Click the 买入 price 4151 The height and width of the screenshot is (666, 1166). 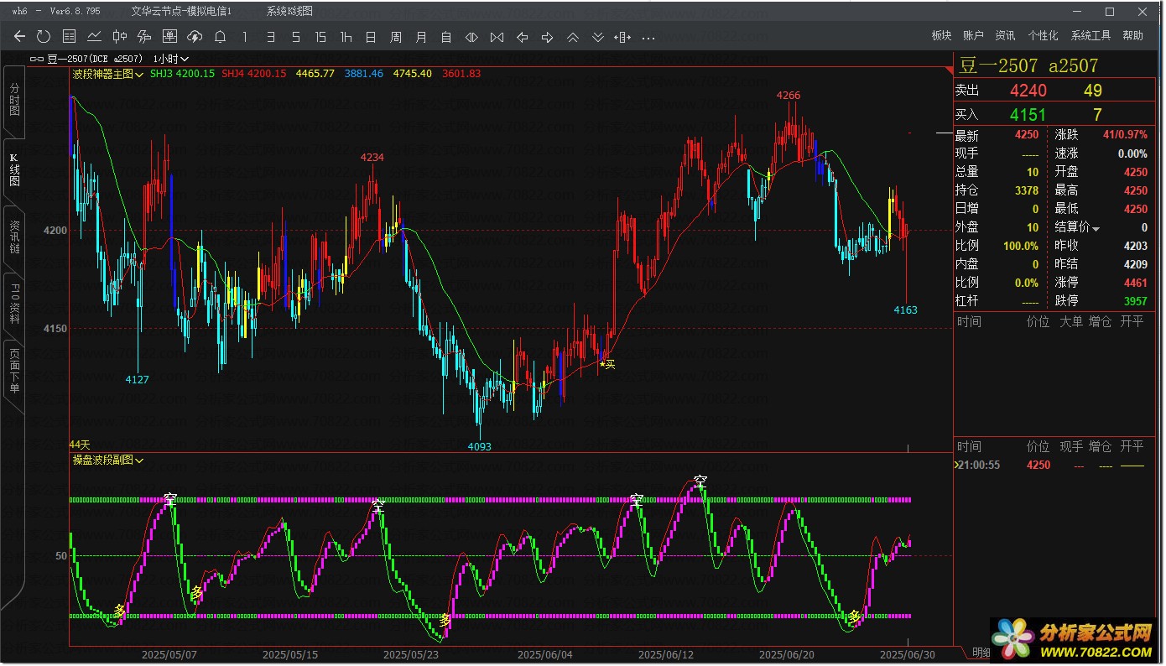[1028, 115]
